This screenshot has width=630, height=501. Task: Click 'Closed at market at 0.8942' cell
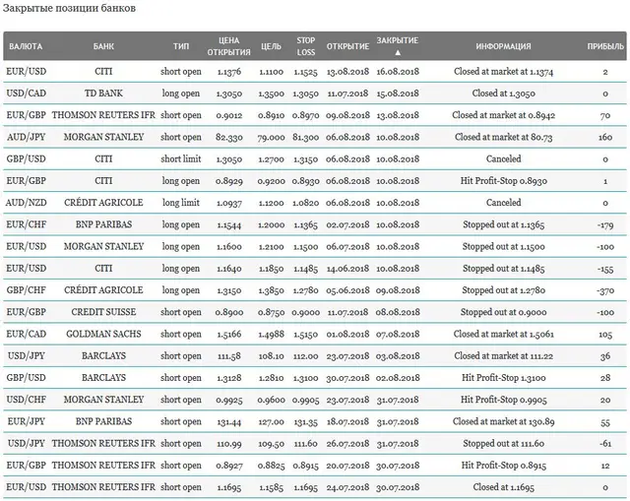pos(503,115)
